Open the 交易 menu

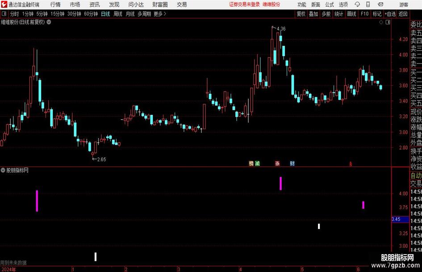pyautogui.click(x=182, y=4)
